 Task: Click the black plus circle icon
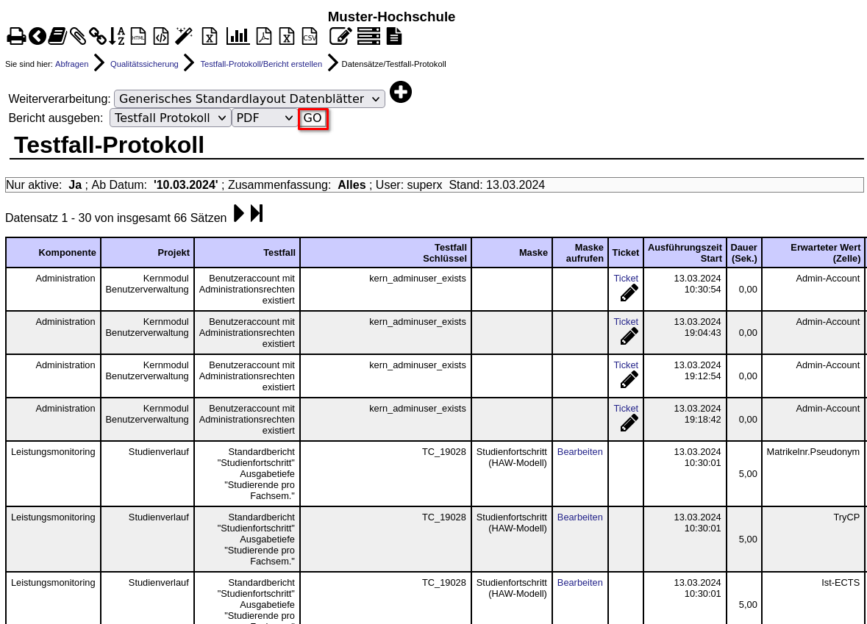(x=401, y=92)
